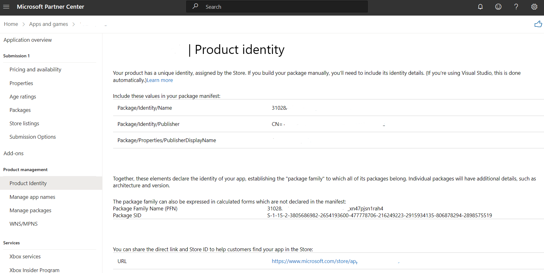Follow the Learn more link
This screenshot has width=544, height=273.
(x=160, y=80)
